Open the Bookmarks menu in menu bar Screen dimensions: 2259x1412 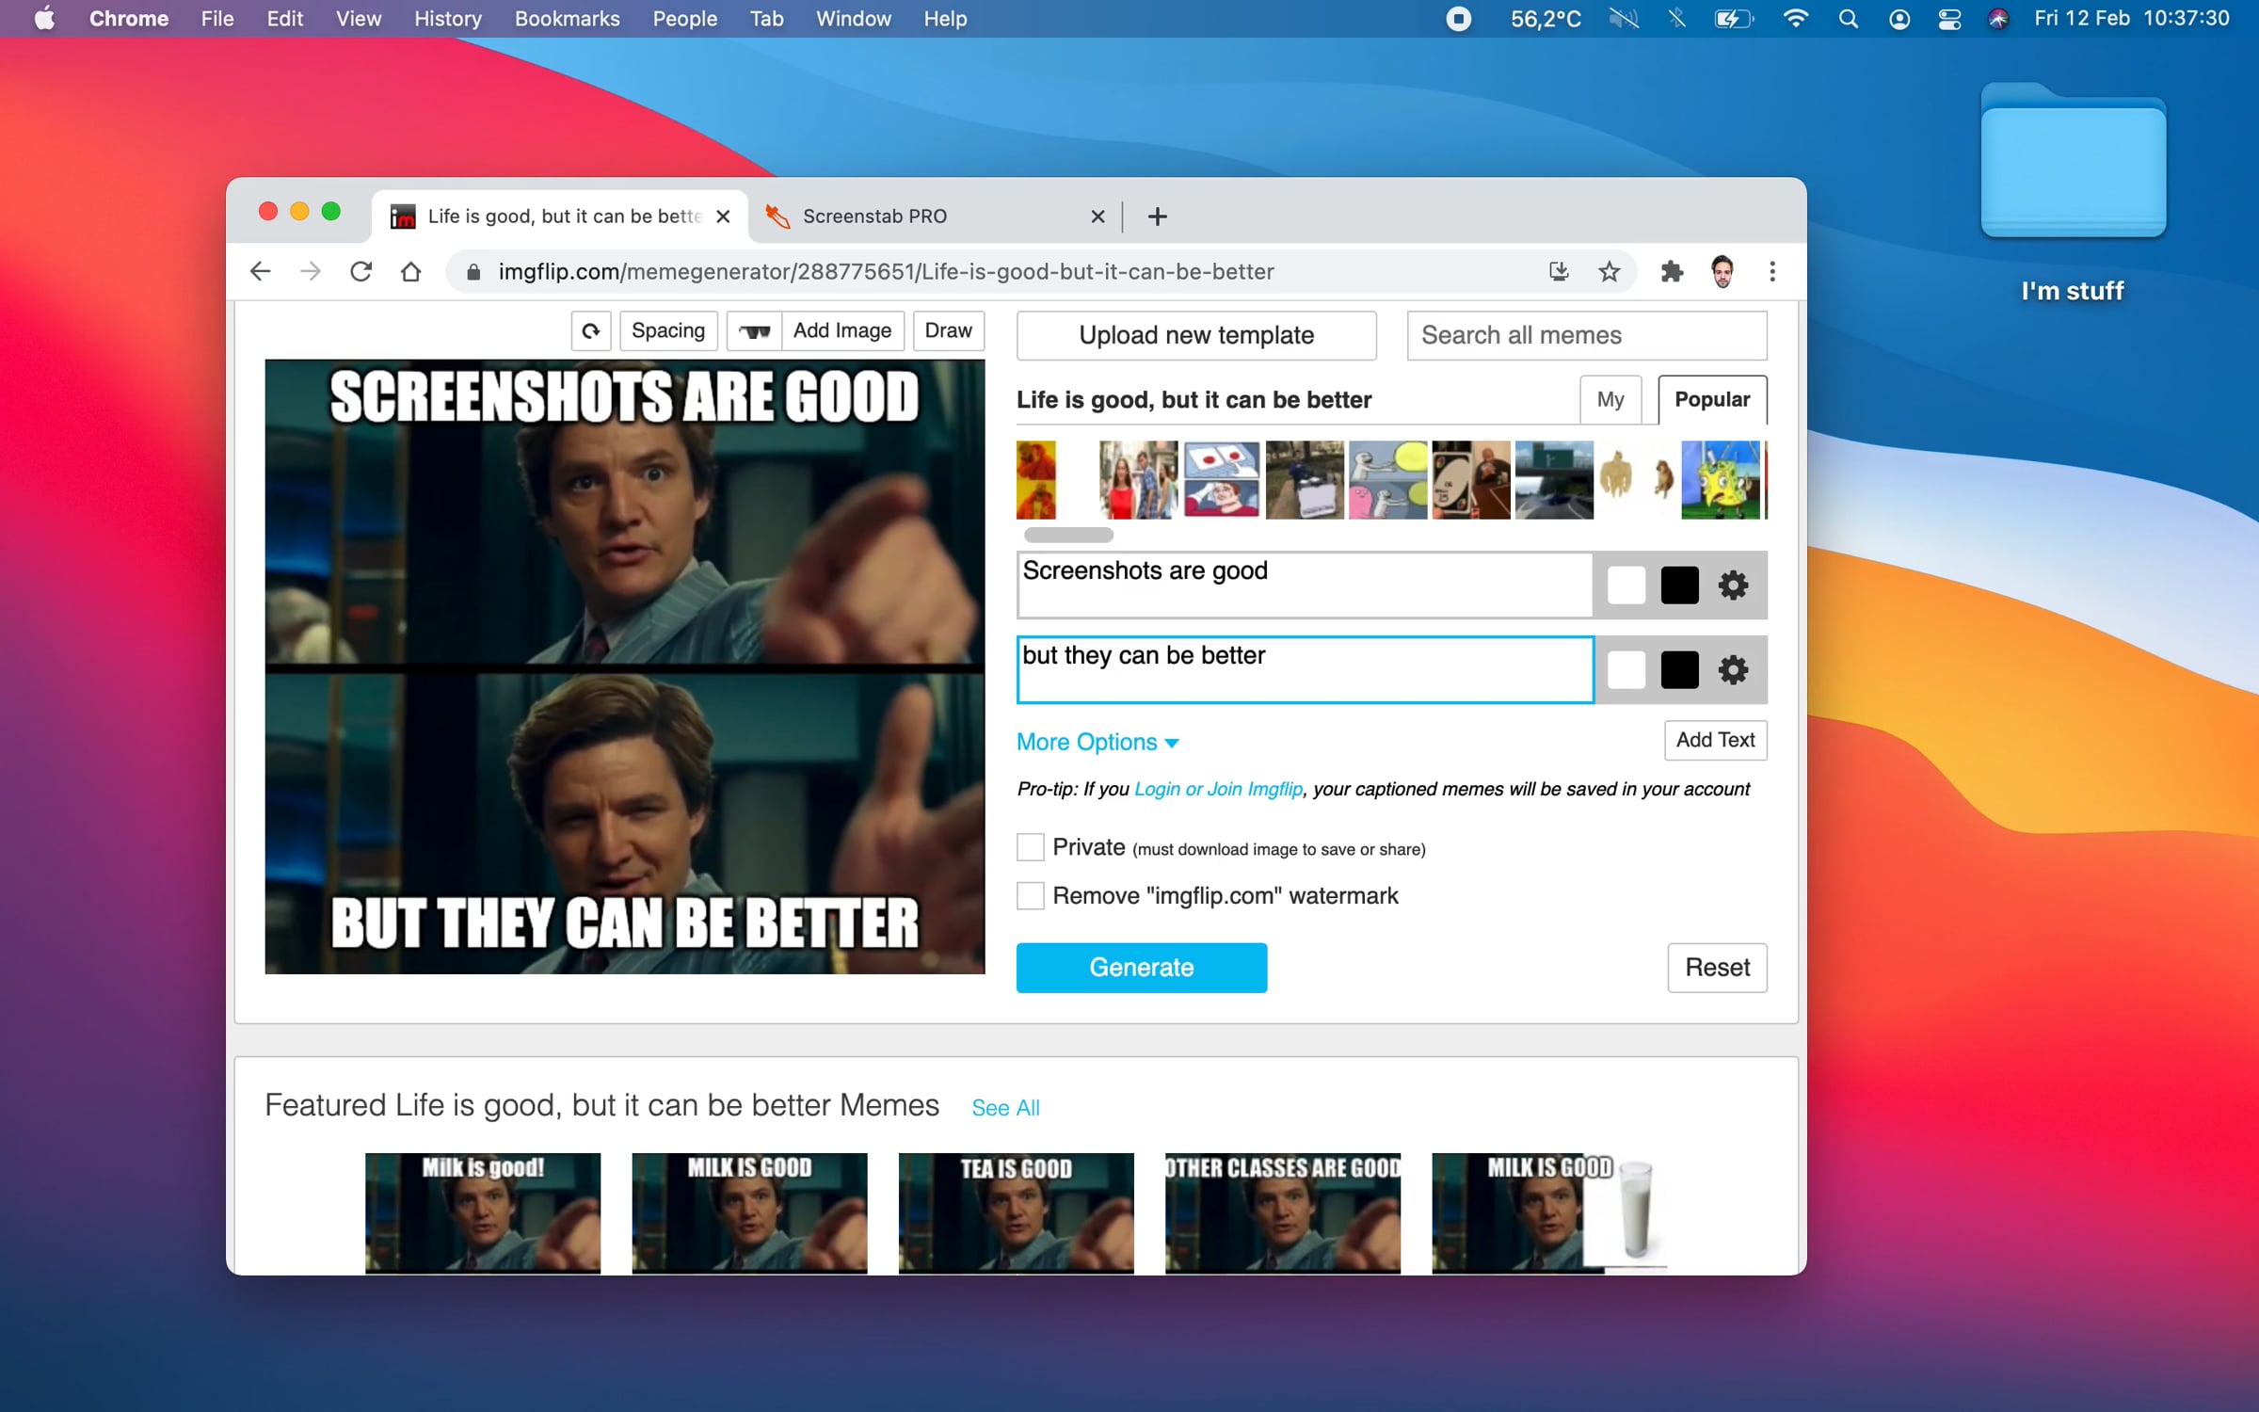567,19
